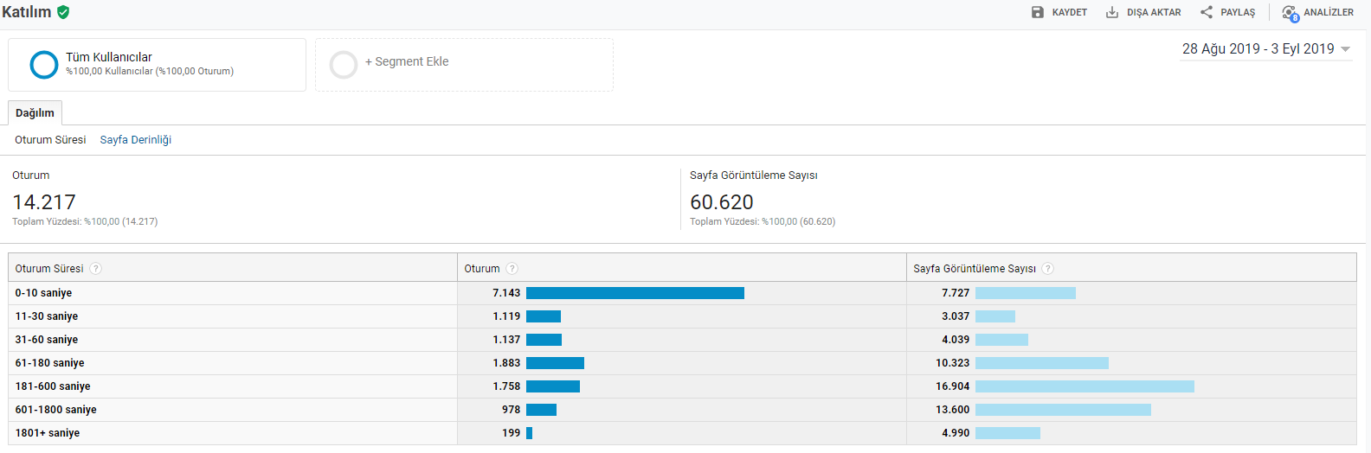Click the 61-180 saniye row label

[x=49, y=363]
